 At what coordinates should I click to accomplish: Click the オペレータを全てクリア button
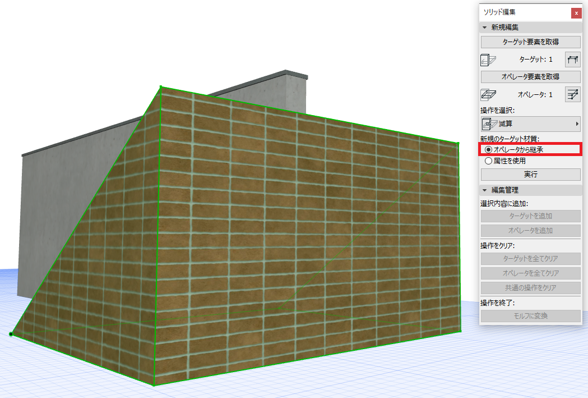coord(531,273)
